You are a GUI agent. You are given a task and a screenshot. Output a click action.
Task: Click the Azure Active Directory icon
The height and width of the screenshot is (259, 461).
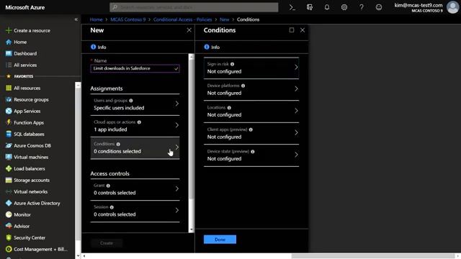pyautogui.click(x=9, y=203)
